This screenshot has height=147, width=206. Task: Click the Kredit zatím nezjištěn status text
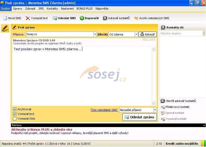point(182,144)
